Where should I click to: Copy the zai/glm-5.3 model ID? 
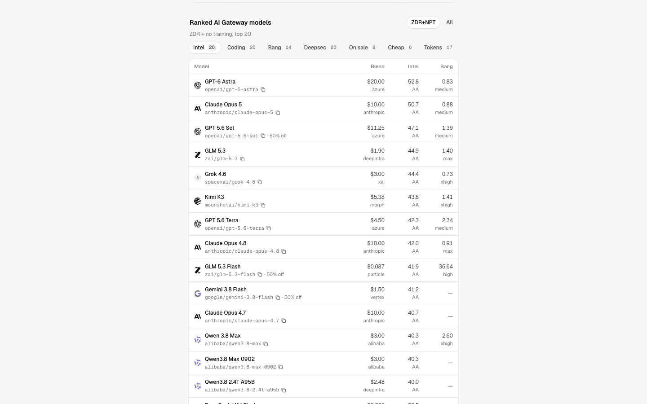point(242,159)
